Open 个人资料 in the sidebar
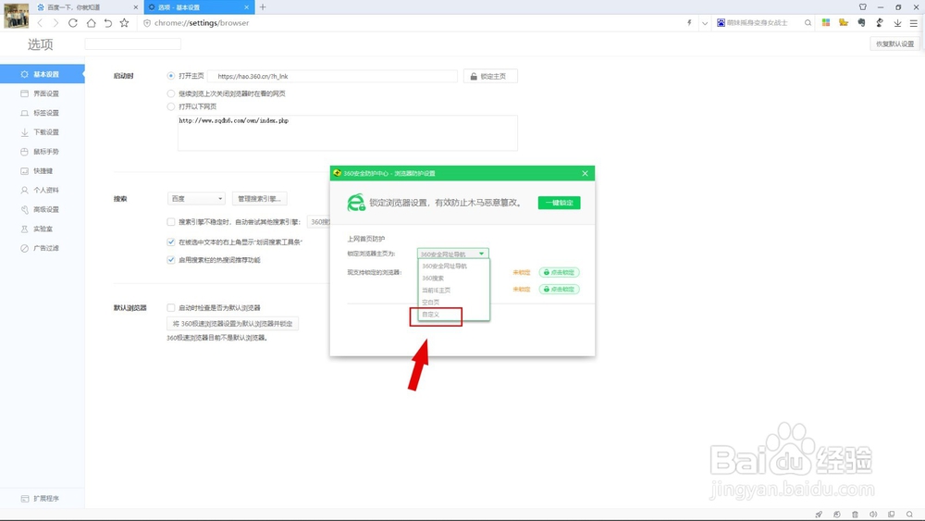925x521 pixels. click(x=42, y=190)
